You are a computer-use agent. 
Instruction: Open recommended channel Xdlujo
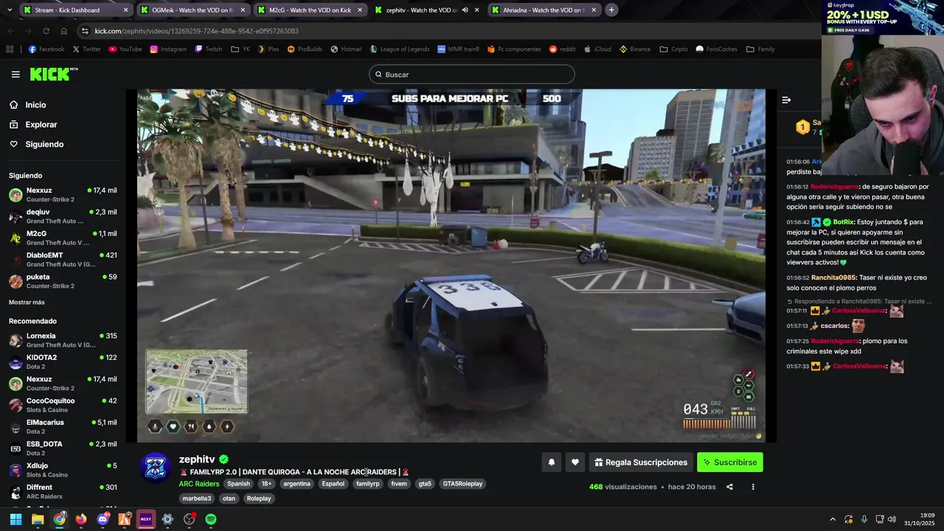pyautogui.click(x=63, y=470)
